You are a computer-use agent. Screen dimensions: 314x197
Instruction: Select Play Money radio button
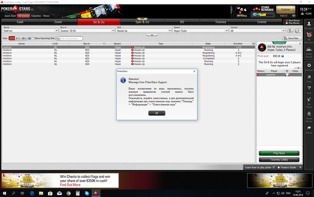click(x=287, y=23)
